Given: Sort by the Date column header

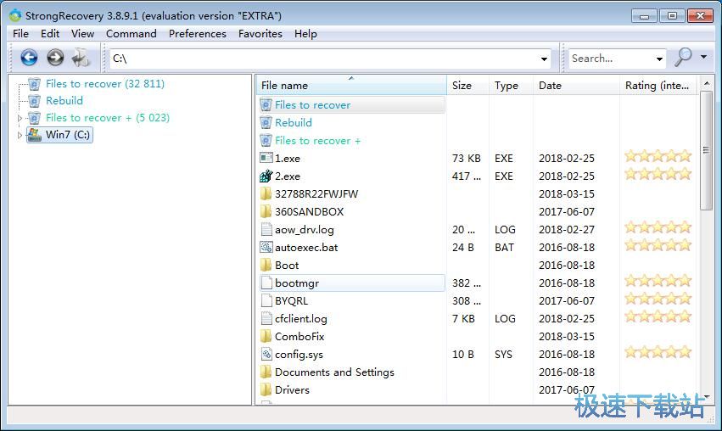Looking at the screenshot, I should click(x=550, y=86).
